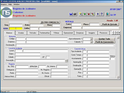
Task: Open the Arquivo menu
Action: click(x=4, y=4)
